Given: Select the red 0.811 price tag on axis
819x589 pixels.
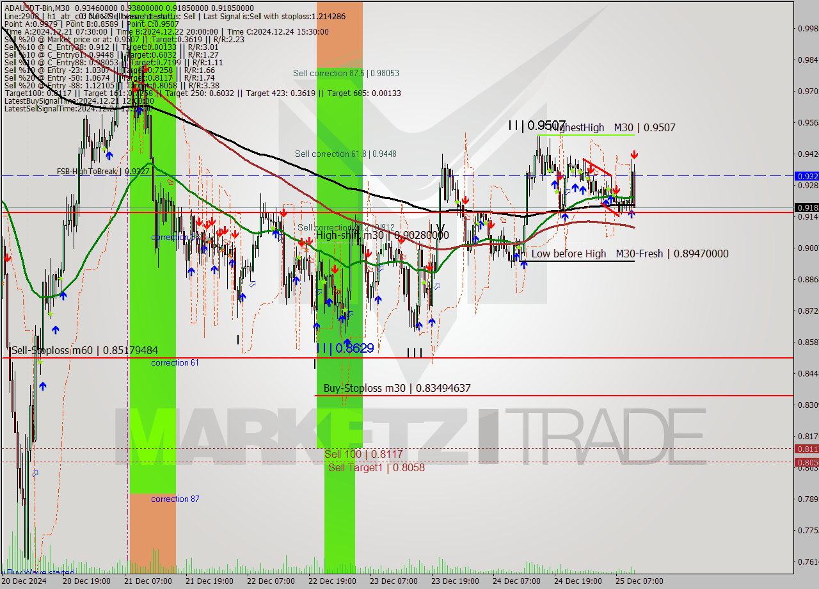Looking at the screenshot, I should pos(806,449).
